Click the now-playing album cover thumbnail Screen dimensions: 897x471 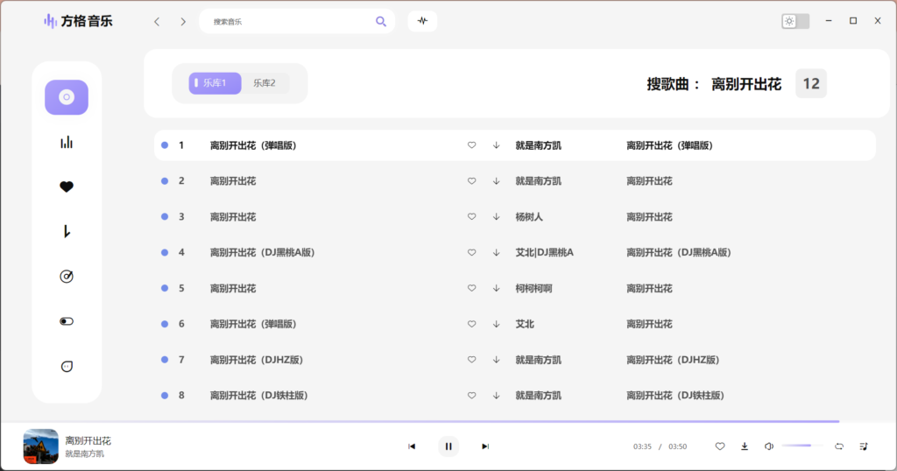[40, 446]
